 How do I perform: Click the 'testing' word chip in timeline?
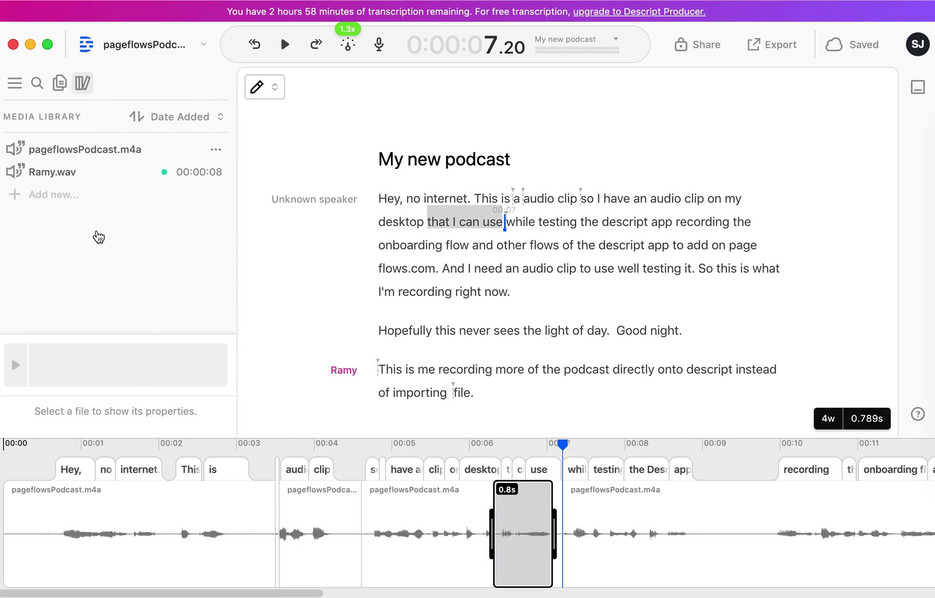[x=607, y=469]
